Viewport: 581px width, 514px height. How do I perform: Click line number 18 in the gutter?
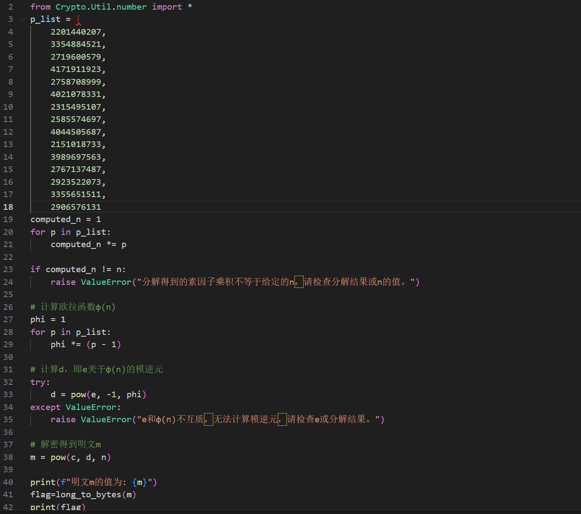coord(8,207)
